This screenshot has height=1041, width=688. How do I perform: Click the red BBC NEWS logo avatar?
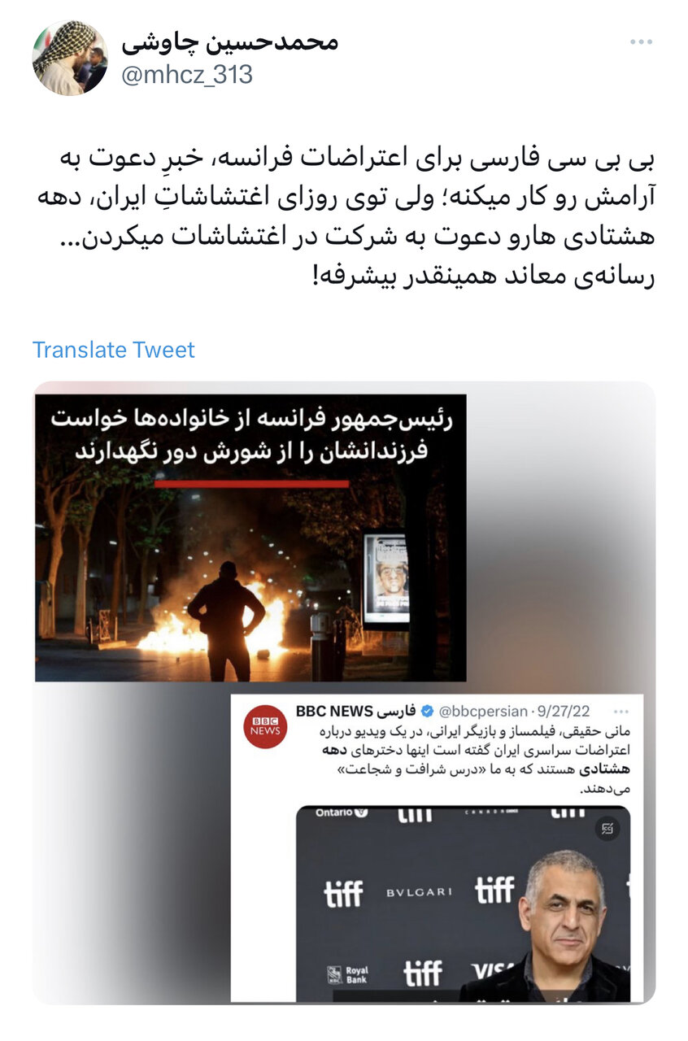pyautogui.click(x=266, y=726)
